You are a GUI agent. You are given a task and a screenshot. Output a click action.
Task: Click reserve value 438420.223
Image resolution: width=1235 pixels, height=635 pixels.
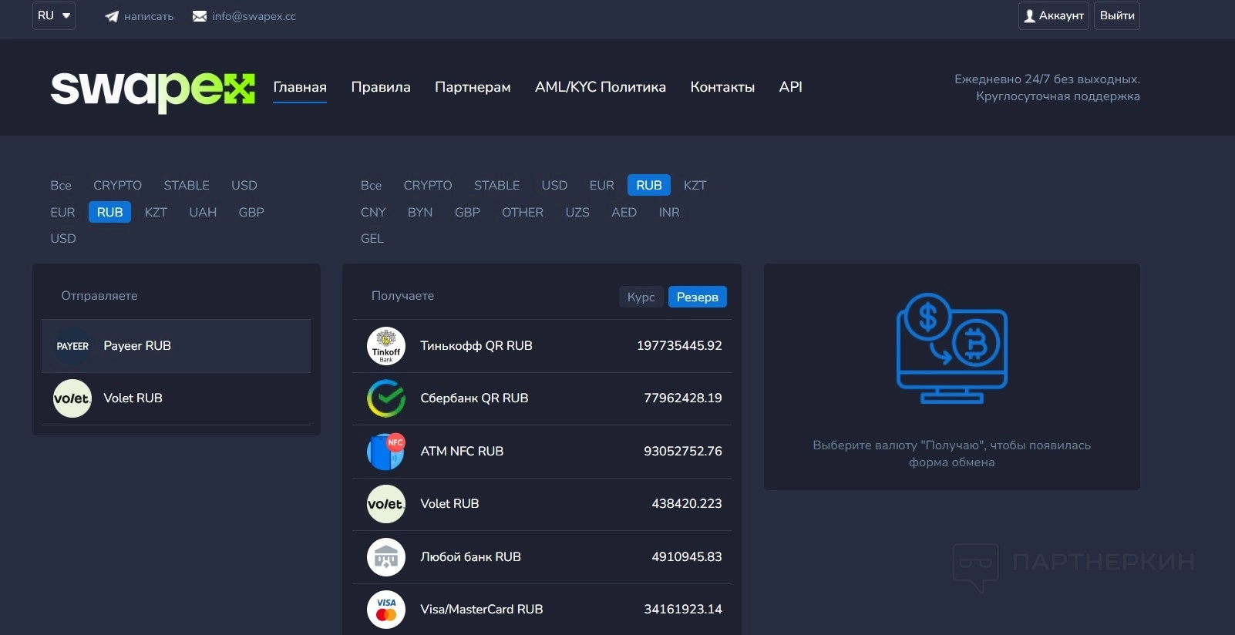687,504
